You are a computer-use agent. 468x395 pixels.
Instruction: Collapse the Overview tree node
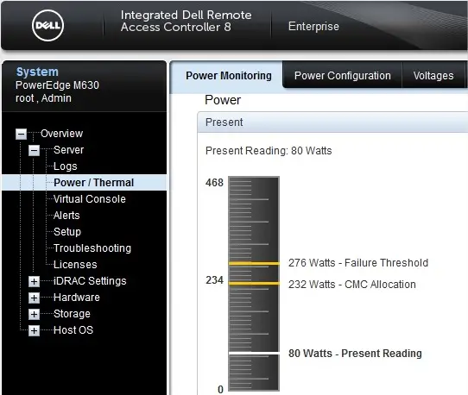pyautogui.click(x=21, y=134)
